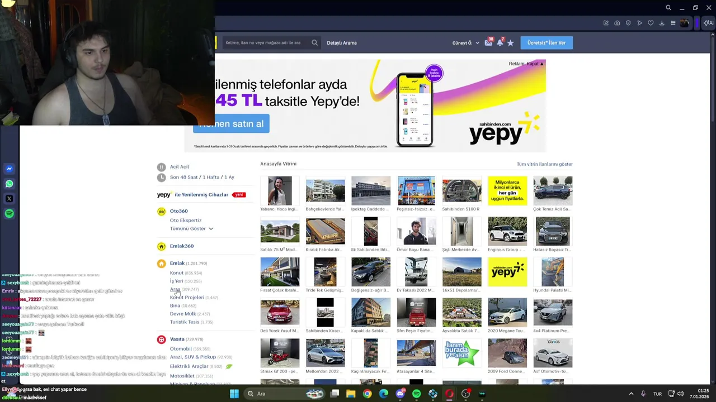The width and height of the screenshot is (716, 402).
Task: Open WhatsApp in the Opera sidebar
Action: pos(9,184)
